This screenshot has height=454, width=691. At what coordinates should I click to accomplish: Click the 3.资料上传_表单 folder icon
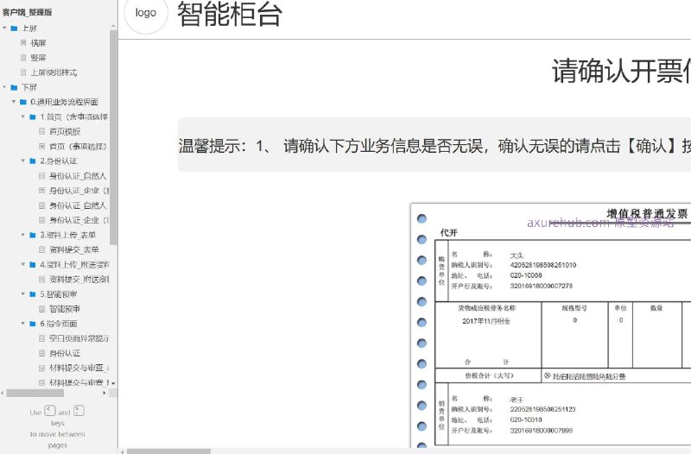(x=33, y=235)
